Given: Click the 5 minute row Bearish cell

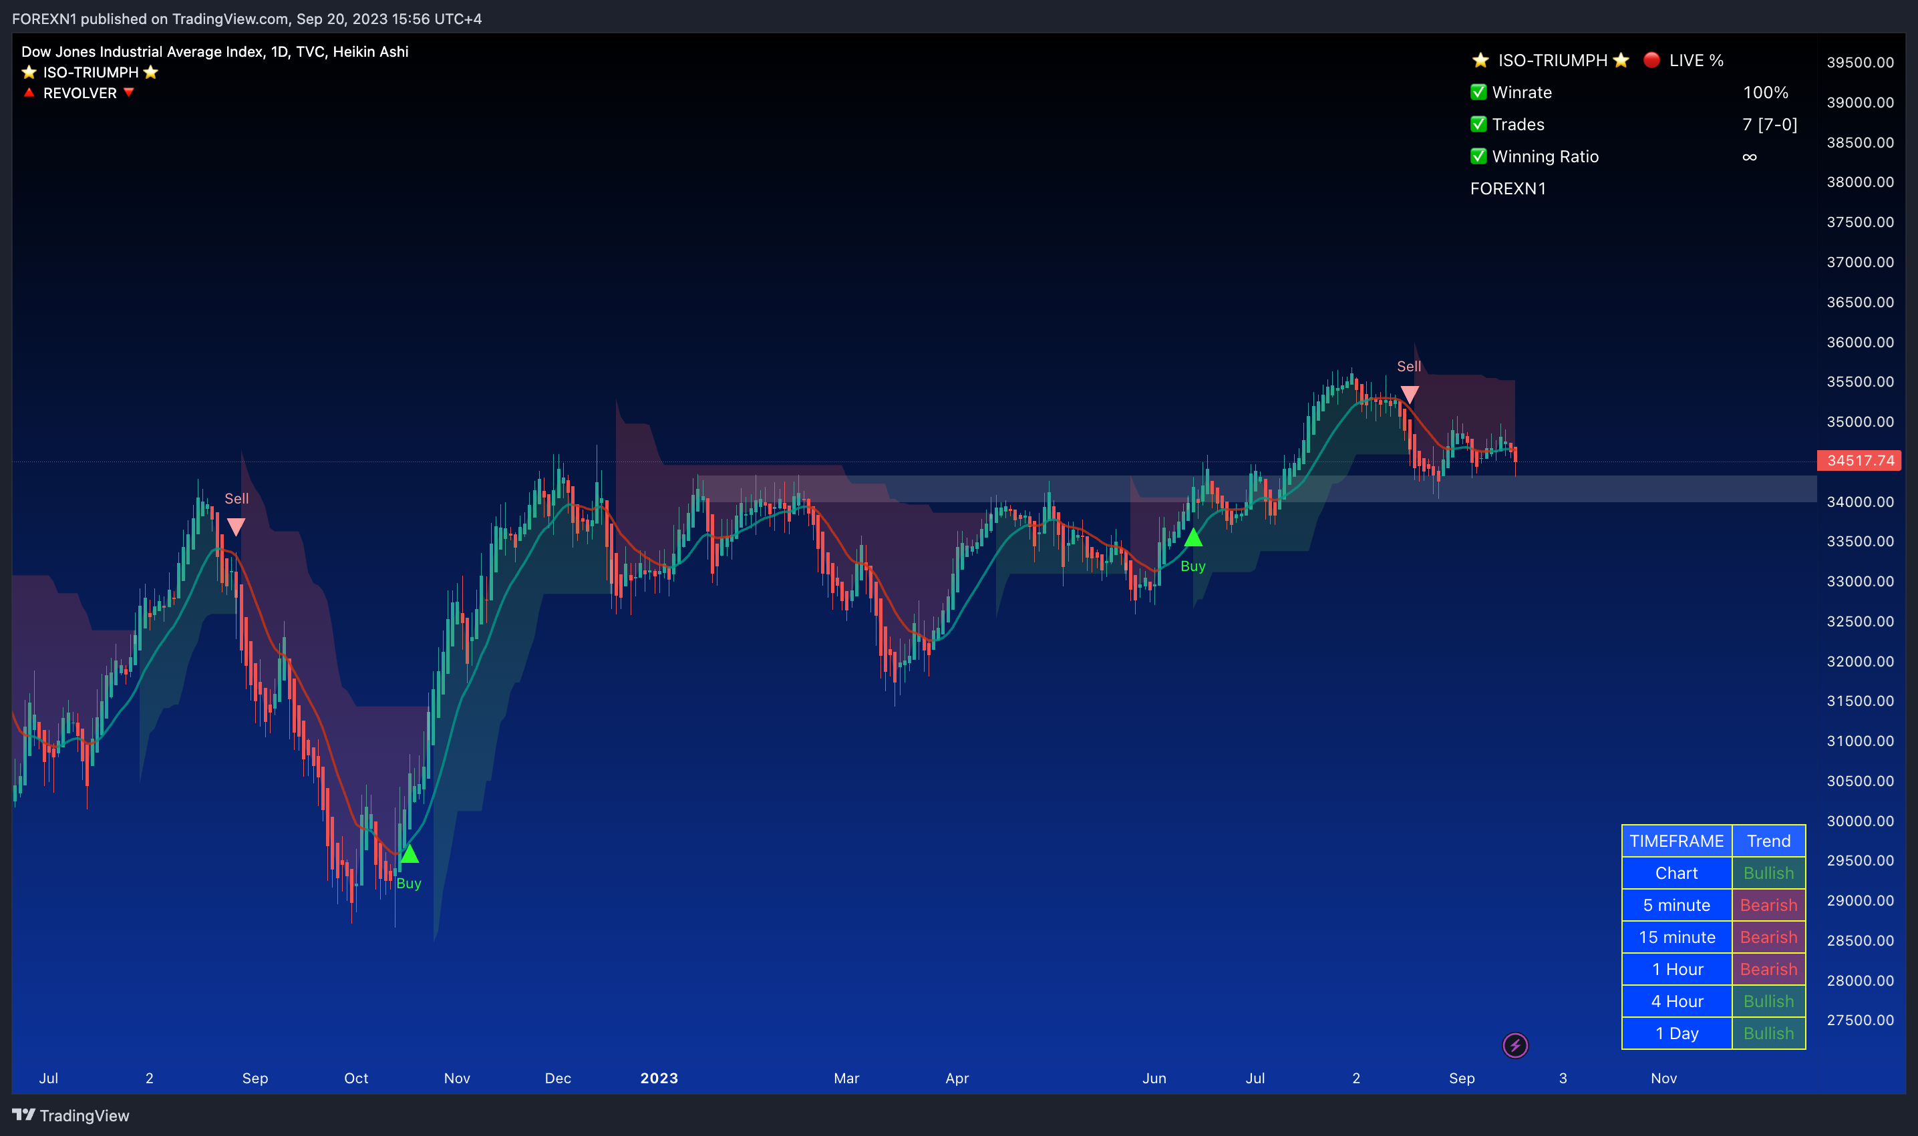Looking at the screenshot, I should 1769,906.
